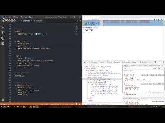Switch to the Performance tab in DevTools
This screenshot has height=123, width=165.
click(x=126, y=62)
